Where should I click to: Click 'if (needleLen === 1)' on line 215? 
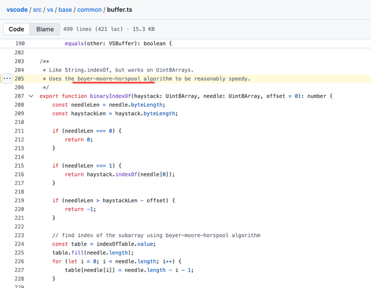tap(83, 166)
